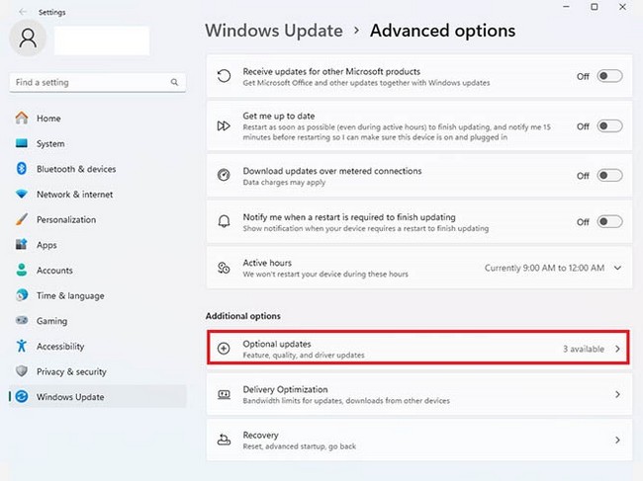Enable Notify me when restart is required
The image size is (643, 481).
coord(609,221)
